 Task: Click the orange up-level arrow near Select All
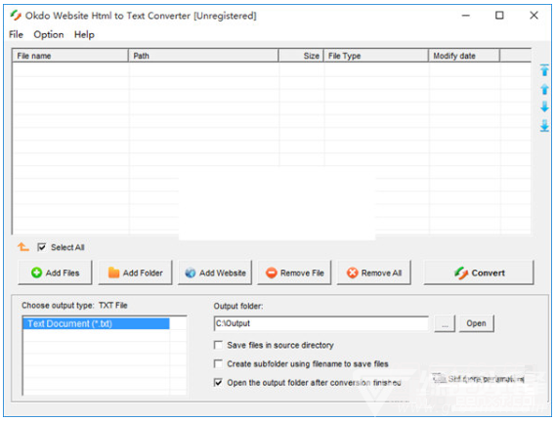[23, 247]
